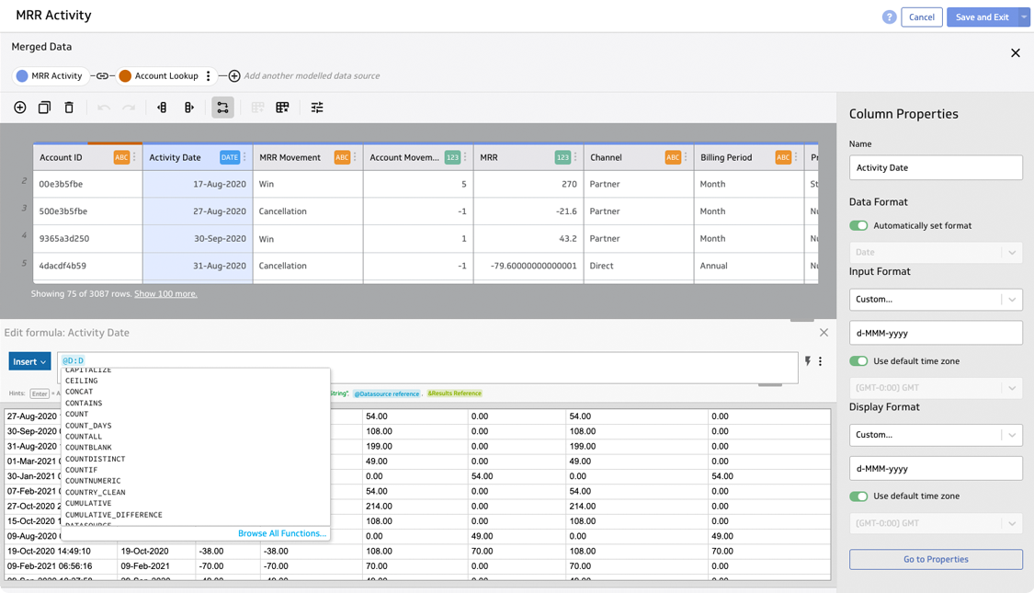Open the Insert dropdown in the formula editor
The height and width of the screenshot is (593, 1034).
tap(28, 361)
